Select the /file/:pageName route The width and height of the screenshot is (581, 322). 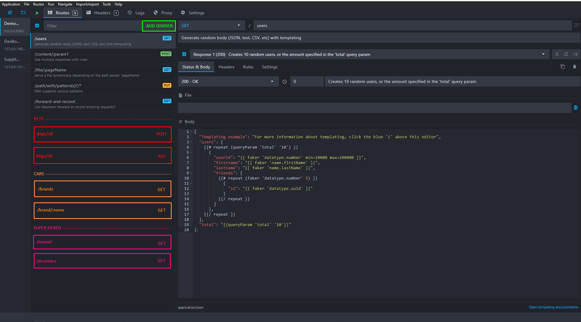coord(103,72)
